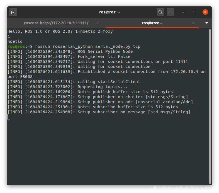This screenshot has height=193, width=219.
Task: Click 'publish buffer size is 512 bytes'
Action: click(133, 92)
